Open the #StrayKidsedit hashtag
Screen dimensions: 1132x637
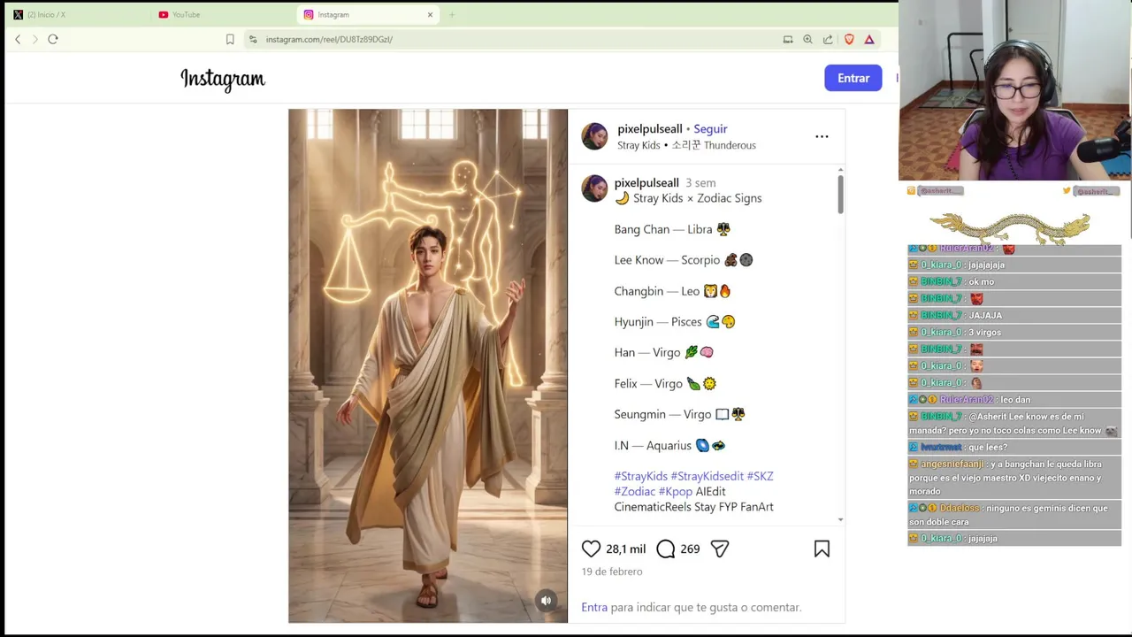coord(707,476)
